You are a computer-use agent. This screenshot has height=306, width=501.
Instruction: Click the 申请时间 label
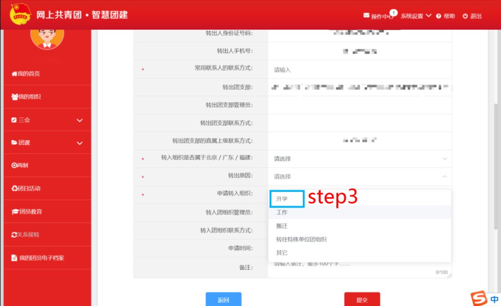pyautogui.click(x=240, y=248)
